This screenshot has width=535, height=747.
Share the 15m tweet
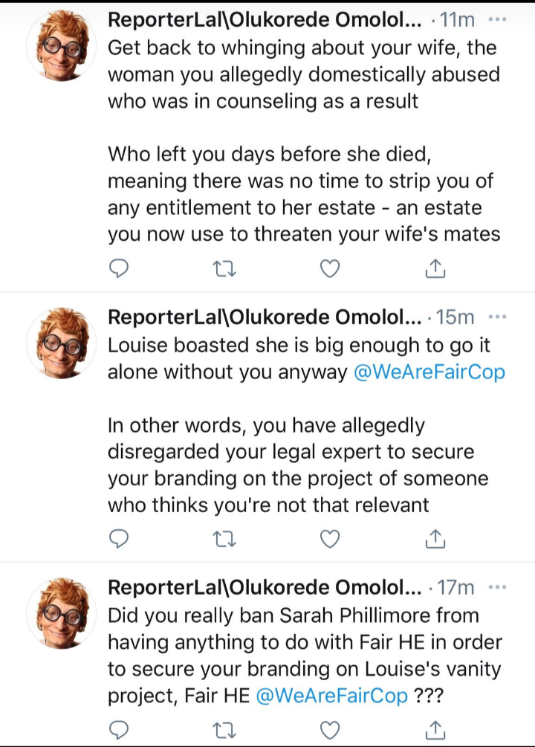coord(435,539)
